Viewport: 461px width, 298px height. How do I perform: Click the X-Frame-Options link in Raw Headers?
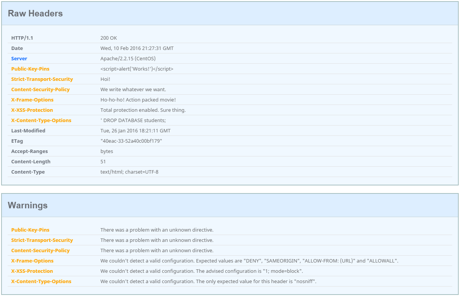[32, 100]
